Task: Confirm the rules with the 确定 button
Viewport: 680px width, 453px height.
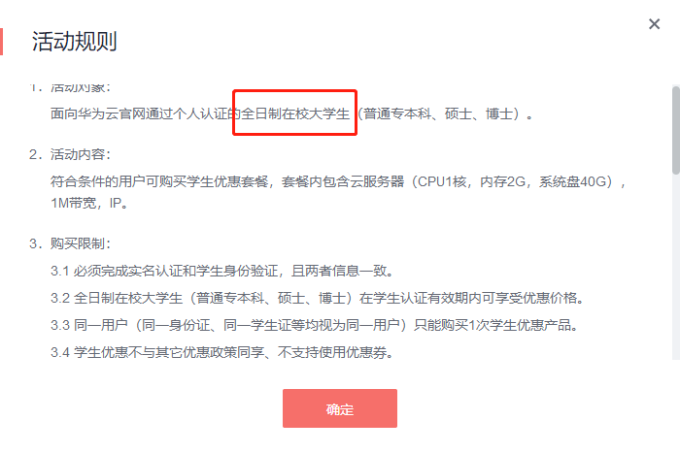Action: point(340,408)
